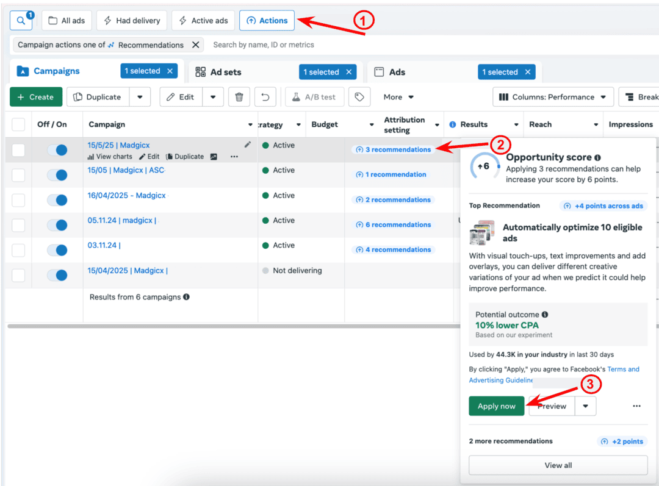Tick checkbox for 15/05 Madgicx ASC campaign

click(18, 175)
